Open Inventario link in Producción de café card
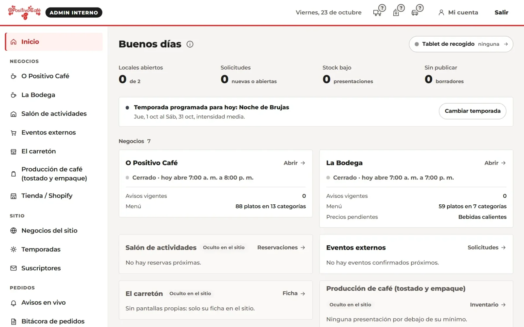The image size is (524, 327). click(x=488, y=305)
